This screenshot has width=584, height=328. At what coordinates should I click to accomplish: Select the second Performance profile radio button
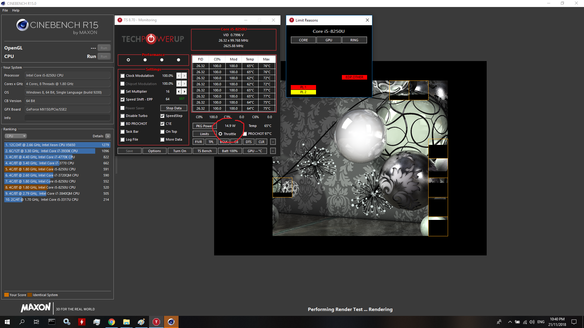coord(145,60)
